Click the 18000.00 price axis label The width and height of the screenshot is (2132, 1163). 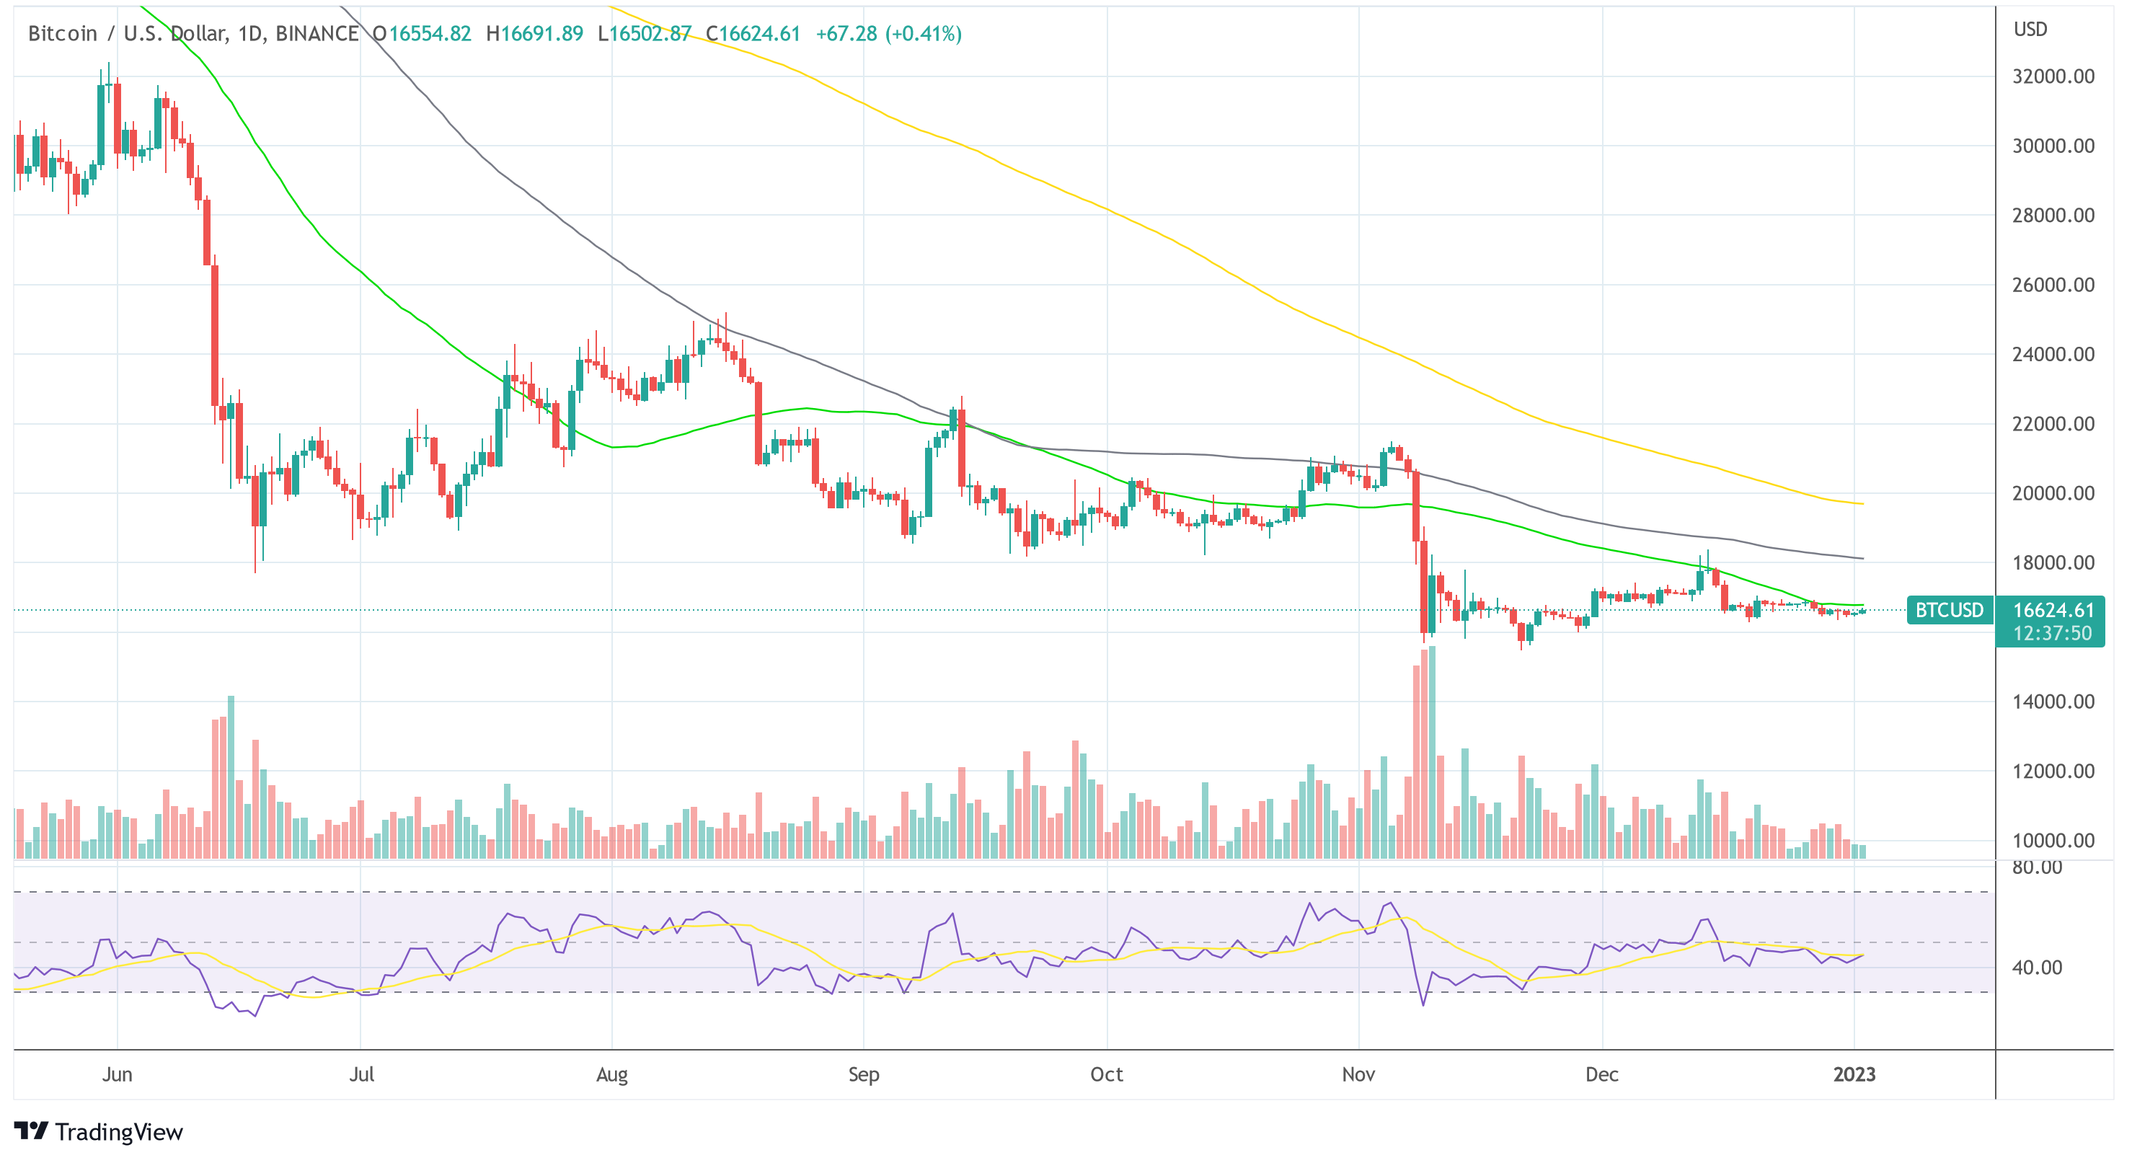click(x=2053, y=563)
